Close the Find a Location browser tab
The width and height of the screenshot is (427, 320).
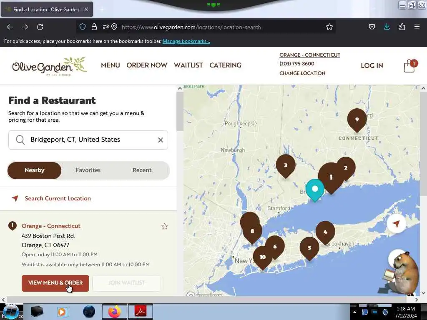(86, 9)
